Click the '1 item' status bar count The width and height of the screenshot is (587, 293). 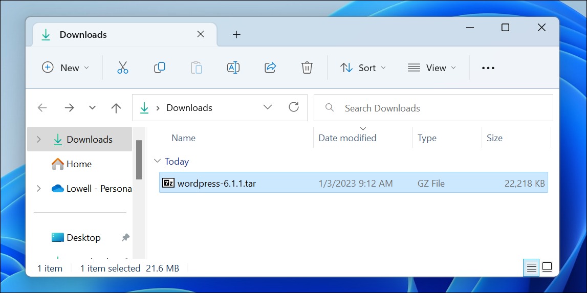[x=50, y=268]
